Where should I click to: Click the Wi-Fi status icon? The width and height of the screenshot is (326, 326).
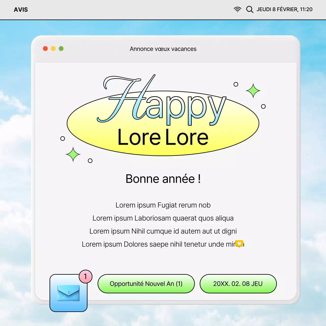[237, 9]
